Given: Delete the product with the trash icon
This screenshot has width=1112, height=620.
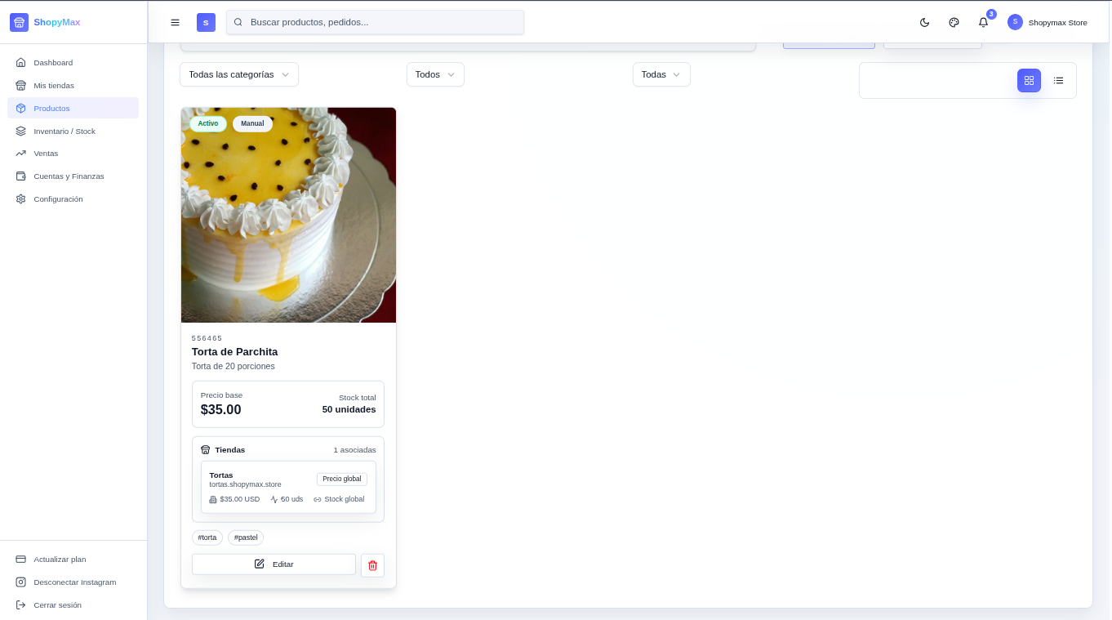Looking at the screenshot, I should (x=372, y=564).
